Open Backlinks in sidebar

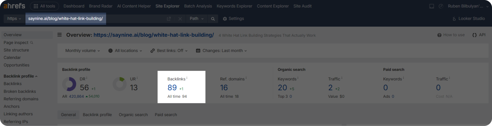tap(13, 84)
